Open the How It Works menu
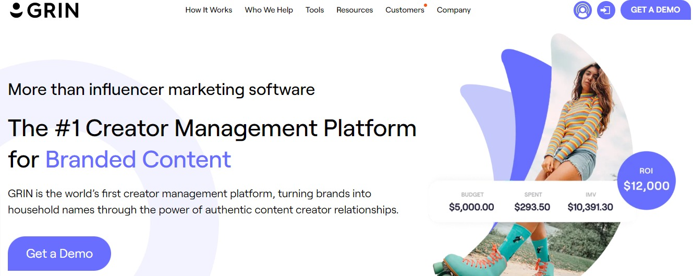 click(x=209, y=10)
